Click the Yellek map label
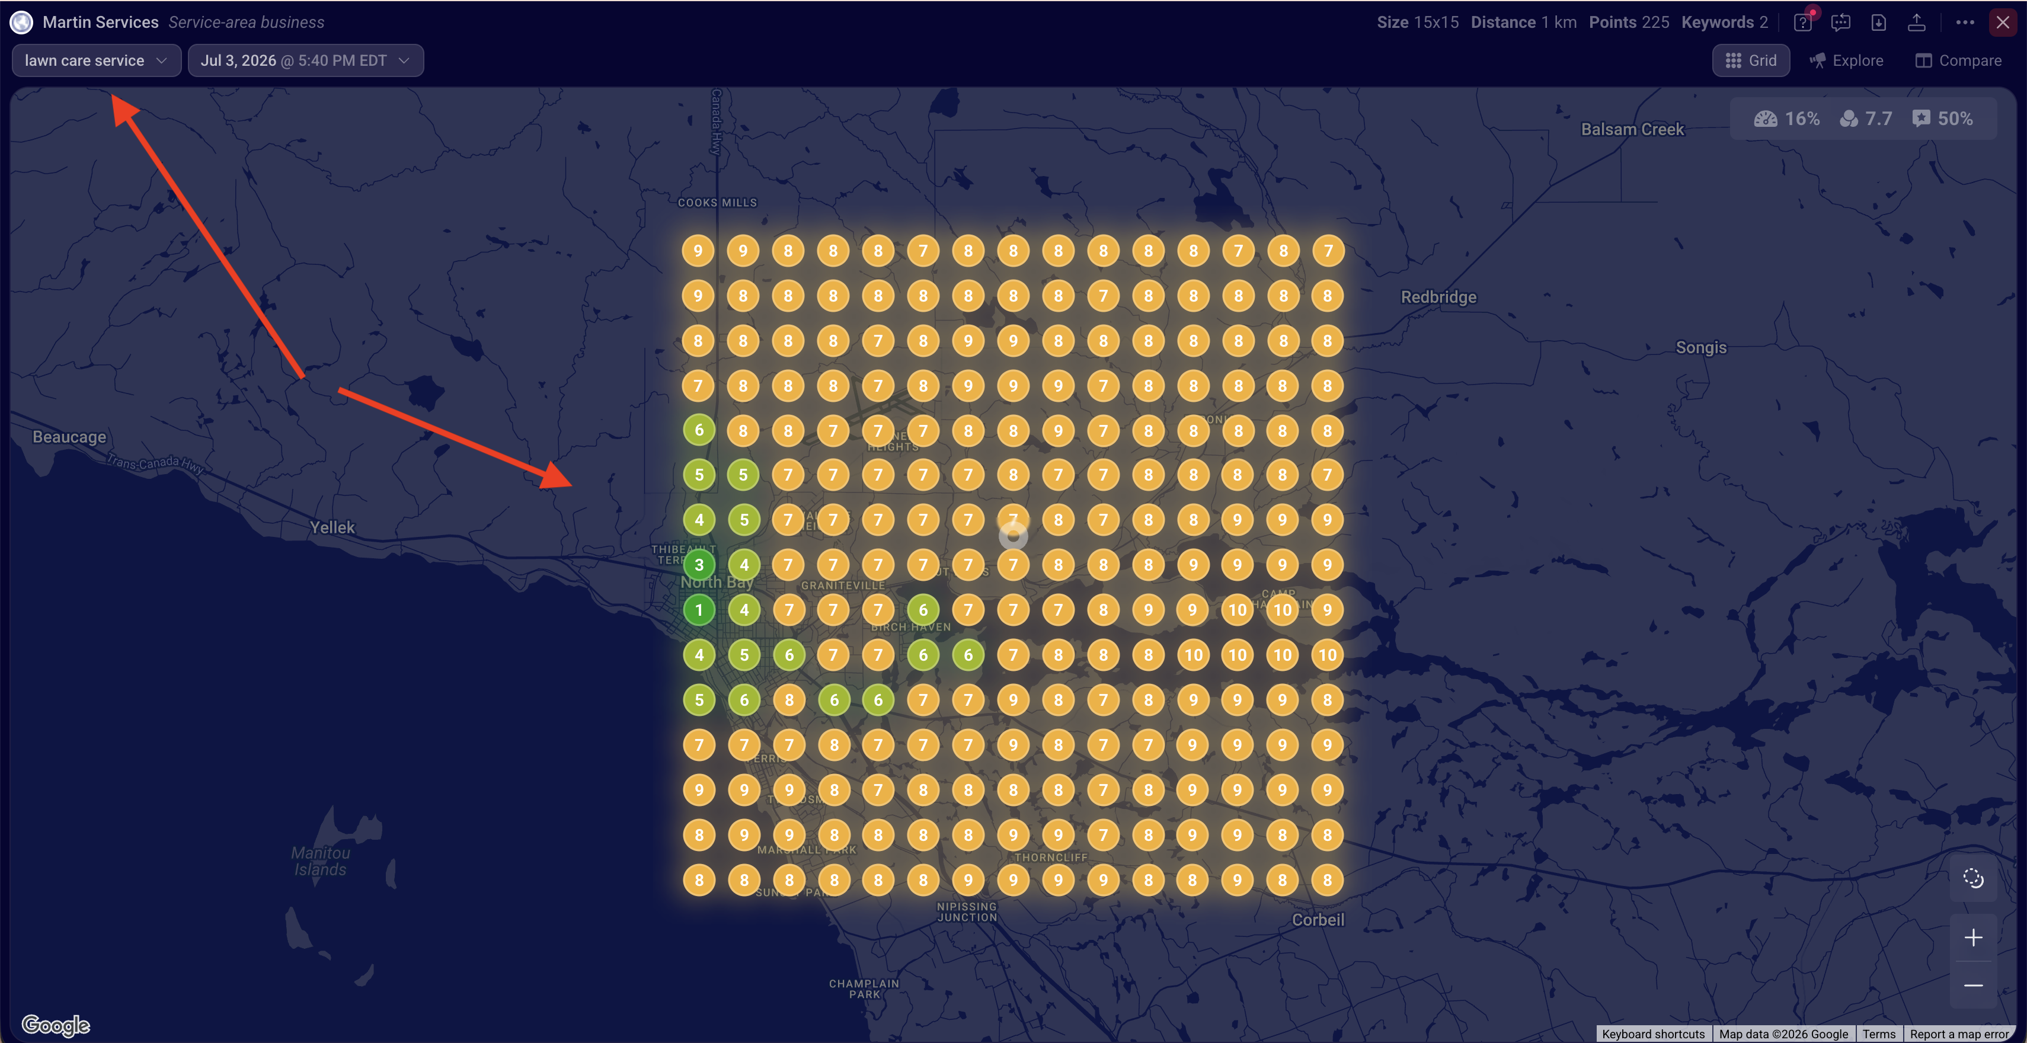Viewport: 2027px width, 1043px height. pyautogui.click(x=332, y=528)
